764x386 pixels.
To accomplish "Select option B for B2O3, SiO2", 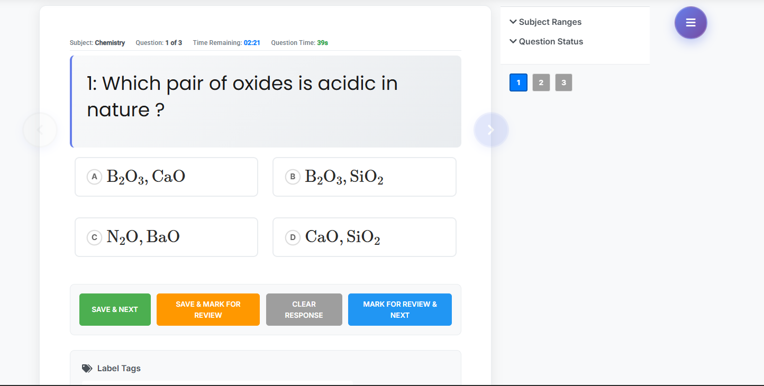I will [293, 177].
